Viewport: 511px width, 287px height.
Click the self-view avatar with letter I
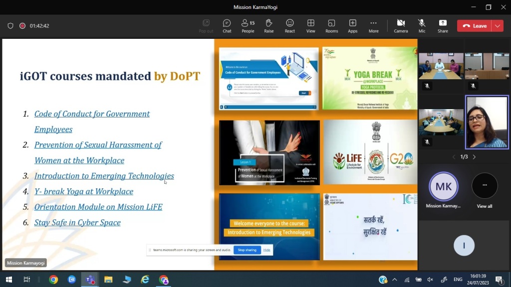[464, 246]
